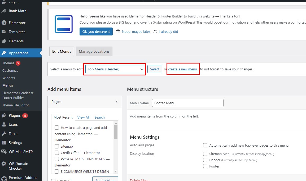306x181 pixels.
Task: Click the calendar icon beside Nope, maybe later
Action: pyautogui.click(x=118, y=31)
